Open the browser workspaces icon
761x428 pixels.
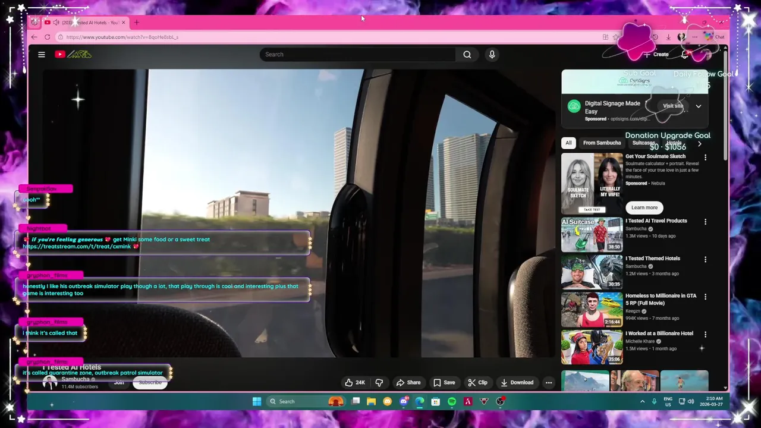click(34, 23)
